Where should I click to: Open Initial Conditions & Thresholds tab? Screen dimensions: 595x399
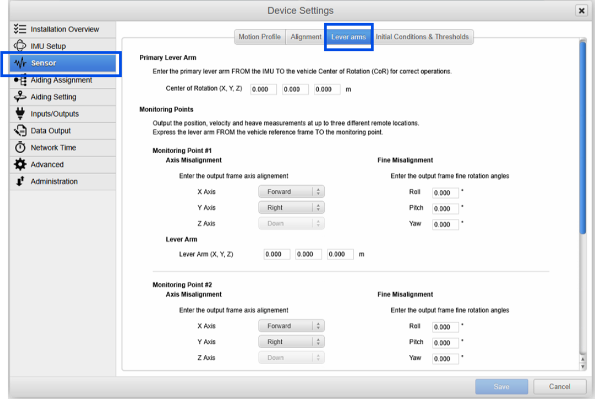422,37
